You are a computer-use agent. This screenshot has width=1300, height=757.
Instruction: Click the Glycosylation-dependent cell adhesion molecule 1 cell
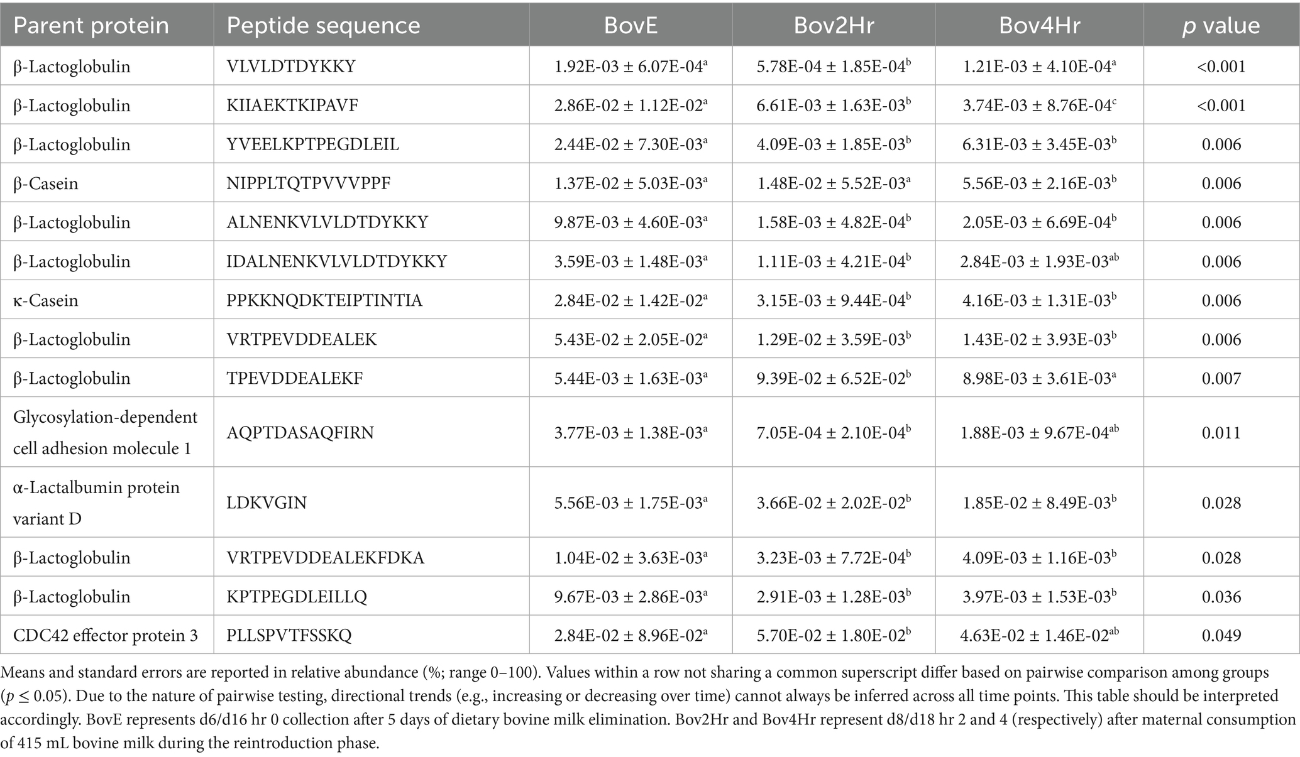pos(106,432)
